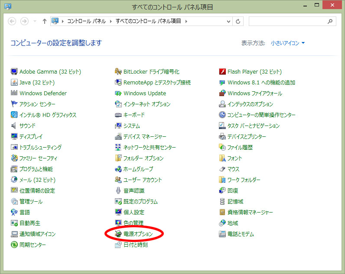Screen dimensions: 345x274
Task: Expand arrow before コントロール パネル breadcrumb
Action: point(63,21)
